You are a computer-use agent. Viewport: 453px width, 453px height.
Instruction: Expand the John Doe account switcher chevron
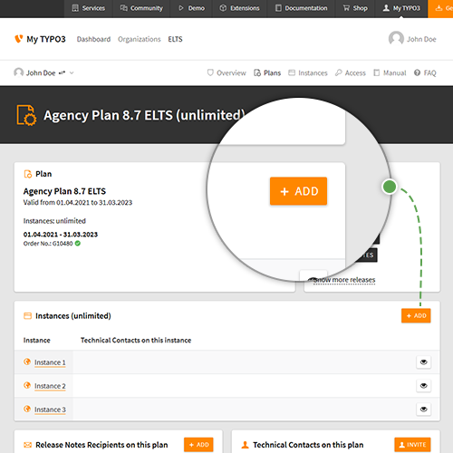click(x=72, y=72)
